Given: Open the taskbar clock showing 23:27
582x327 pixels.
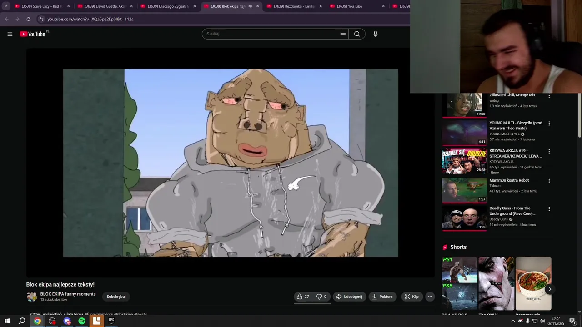Looking at the screenshot, I should pyautogui.click(x=556, y=321).
